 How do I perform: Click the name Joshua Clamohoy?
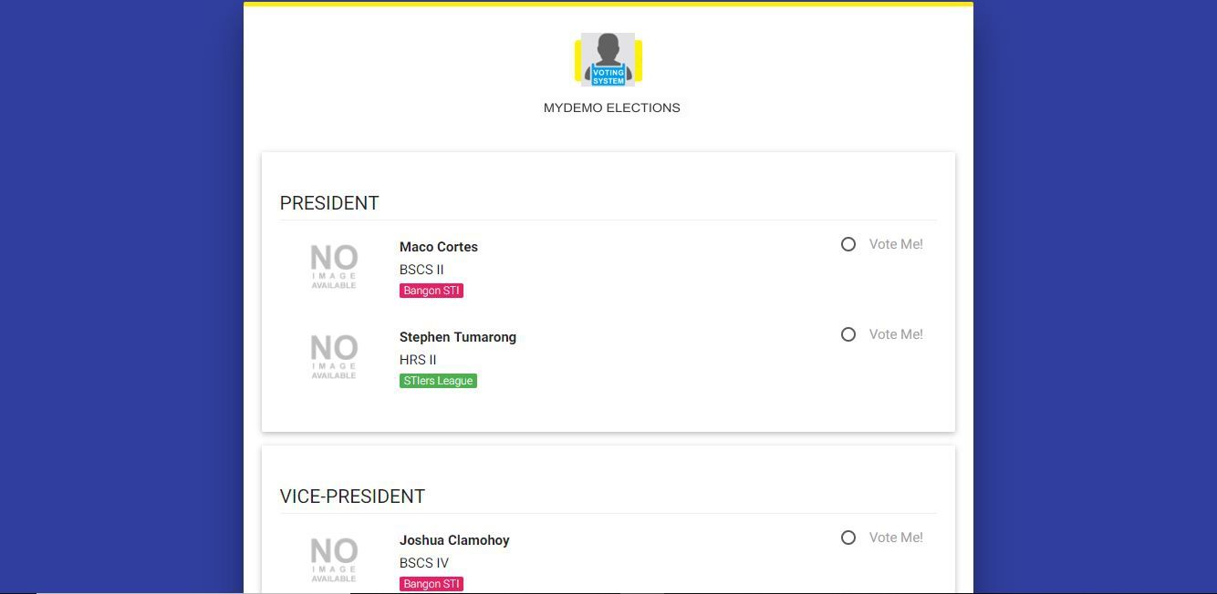point(454,540)
